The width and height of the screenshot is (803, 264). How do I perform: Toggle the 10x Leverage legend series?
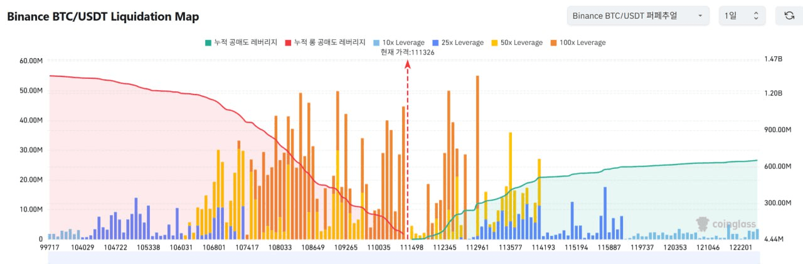coord(398,43)
